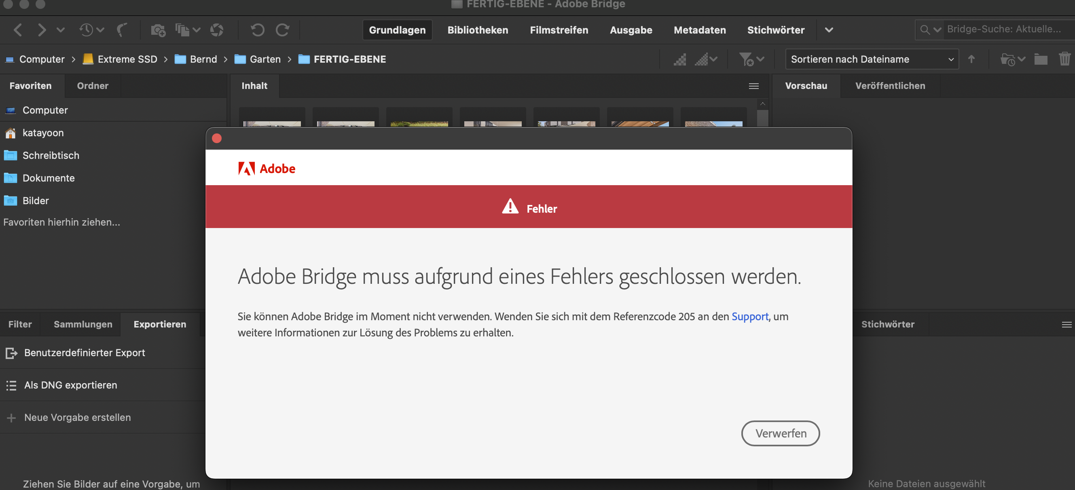Screen dimensions: 1075x490
Task: Toggle high quality thumbnails on demand
Action: coord(702,60)
